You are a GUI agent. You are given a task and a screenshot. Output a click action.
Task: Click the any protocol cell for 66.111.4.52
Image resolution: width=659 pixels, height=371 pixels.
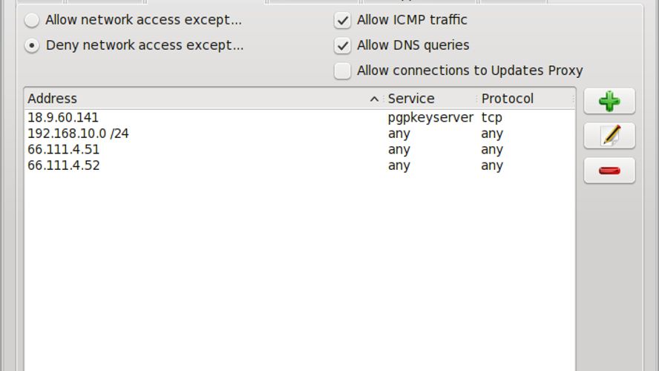(x=492, y=165)
